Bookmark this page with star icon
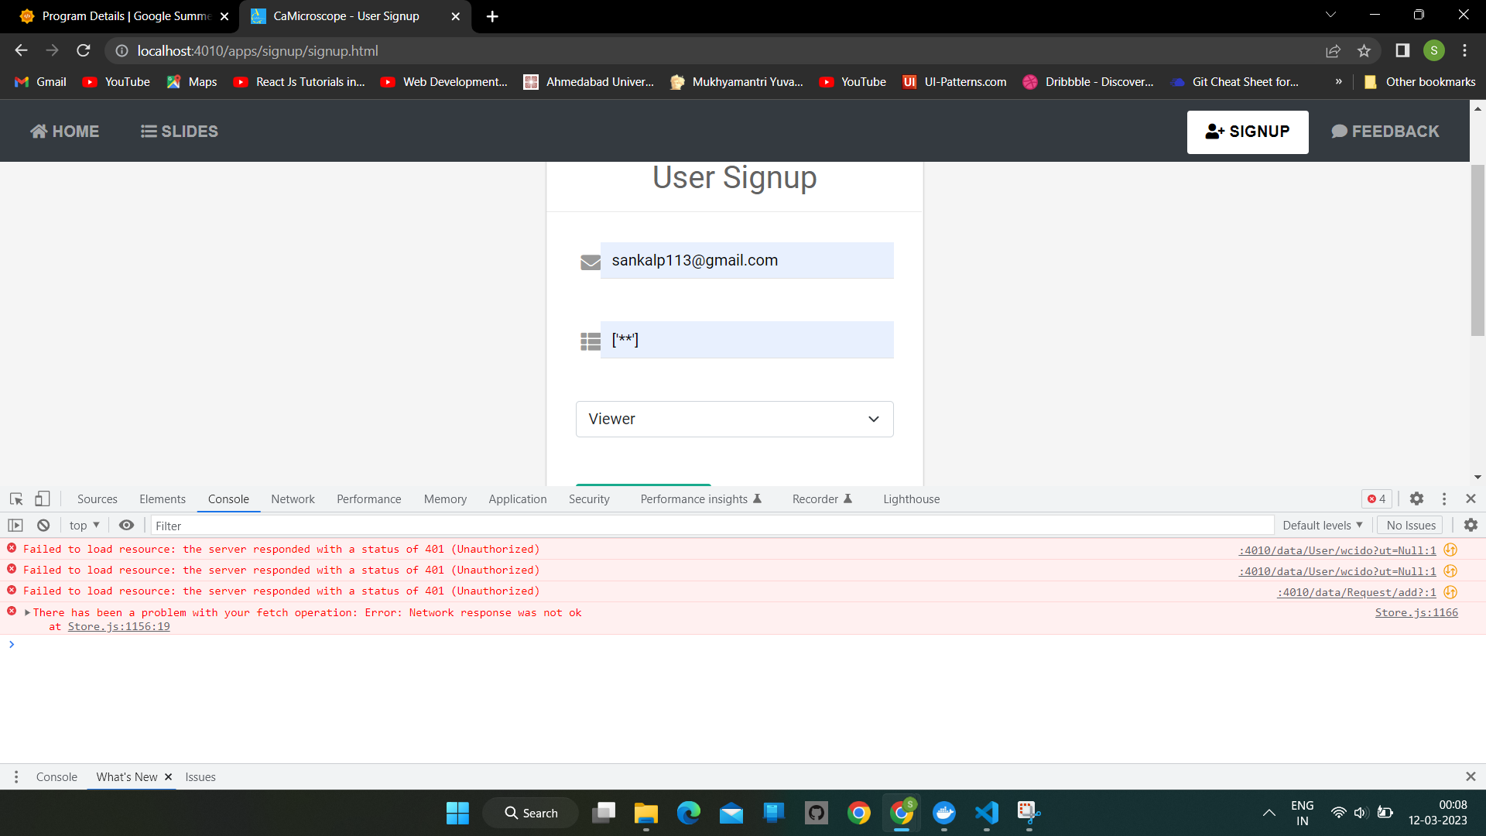The width and height of the screenshot is (1486, 836). (1364, 51)
